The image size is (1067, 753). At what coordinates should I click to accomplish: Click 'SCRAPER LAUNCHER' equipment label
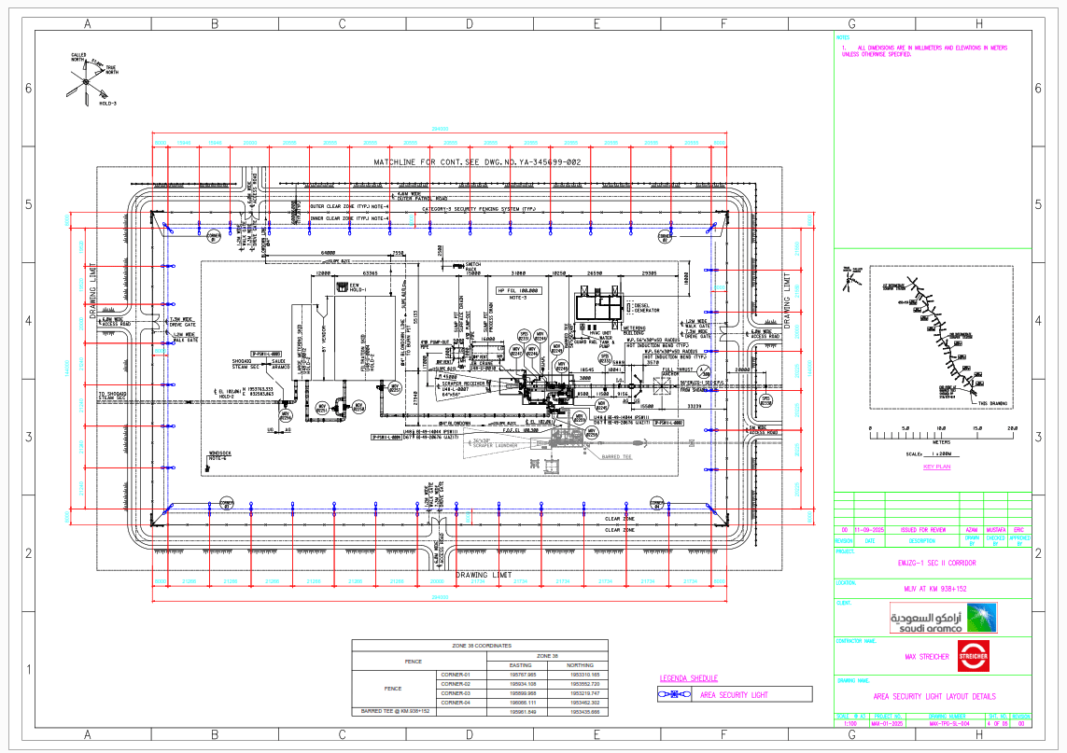(495, 445)
